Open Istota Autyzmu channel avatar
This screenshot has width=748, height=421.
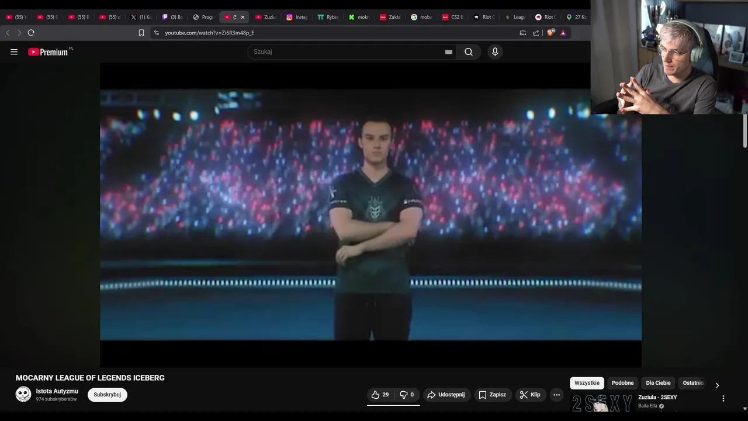(23, 394)
